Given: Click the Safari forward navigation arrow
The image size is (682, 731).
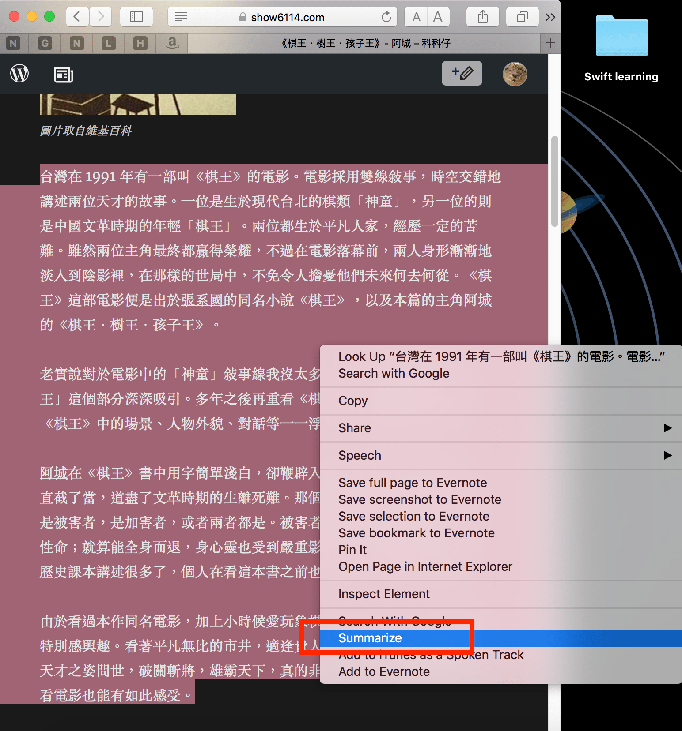Looking at the screenshot, I should (x=101, y=17).
